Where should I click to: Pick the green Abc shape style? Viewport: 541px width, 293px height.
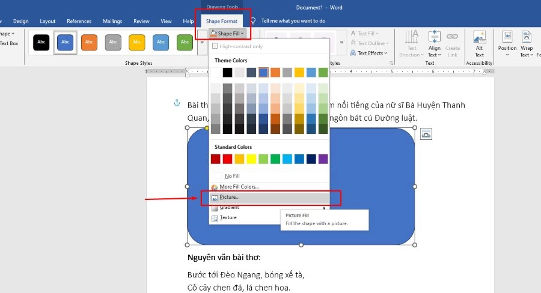coord(185,42)
